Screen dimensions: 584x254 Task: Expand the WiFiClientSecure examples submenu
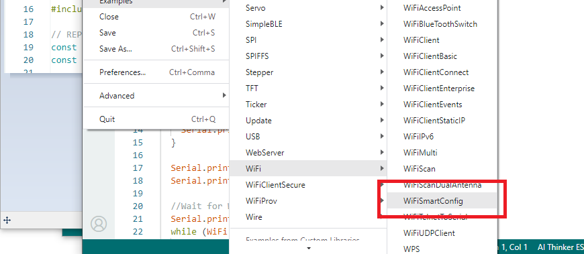[x=308, y=185]
